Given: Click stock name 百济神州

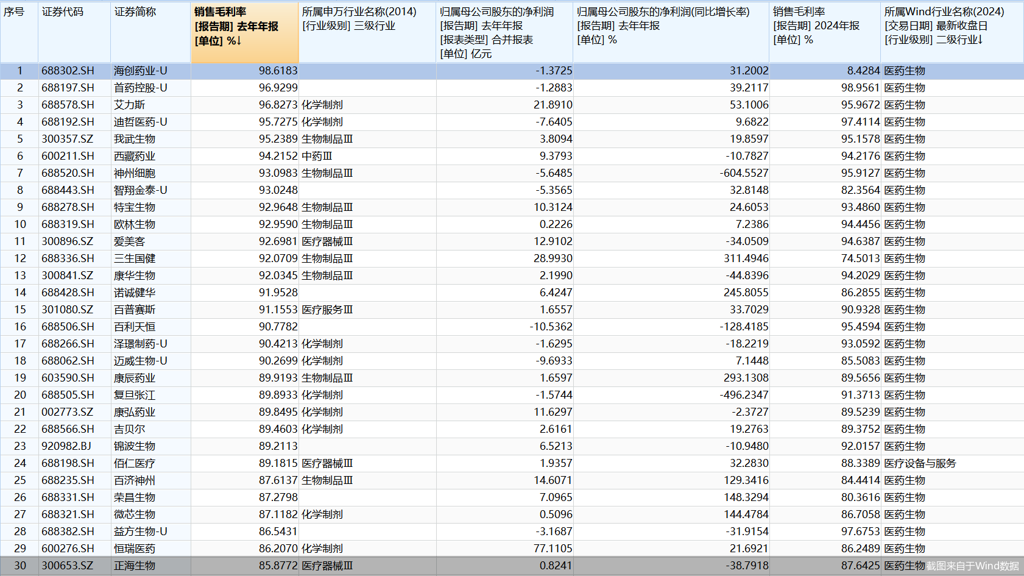Looking at the screenshot, I should (135, 480).
